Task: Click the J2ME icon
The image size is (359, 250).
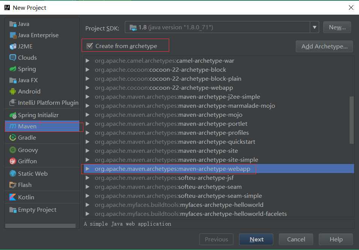Action: (13, 47)
